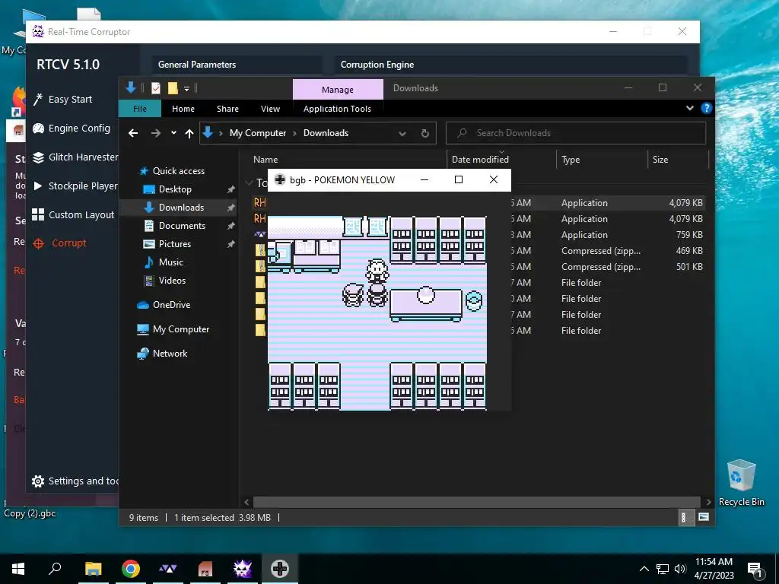
Task: Open the Recycle Bin on desktop
Action: point(741,482)
